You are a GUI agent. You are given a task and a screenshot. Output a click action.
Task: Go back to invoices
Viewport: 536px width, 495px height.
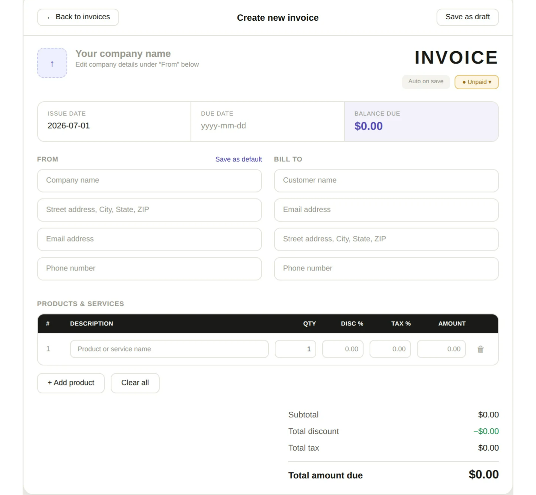78,17
